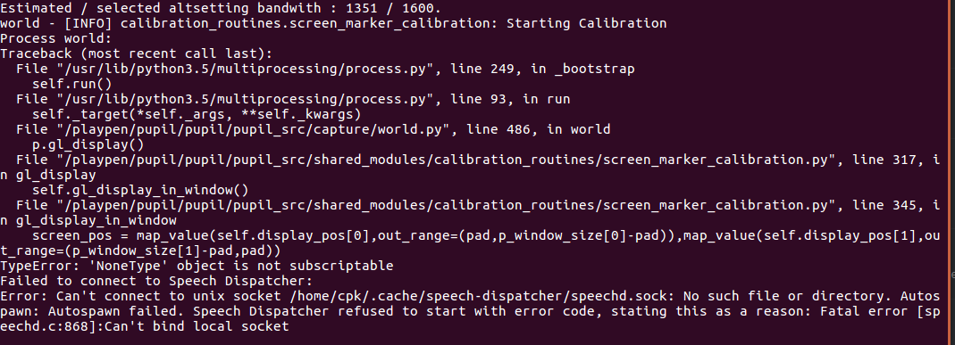This screenshot has height=345, width=955.
Task: Click the 'Starting Calibration' info message
Action: (587, 23)
